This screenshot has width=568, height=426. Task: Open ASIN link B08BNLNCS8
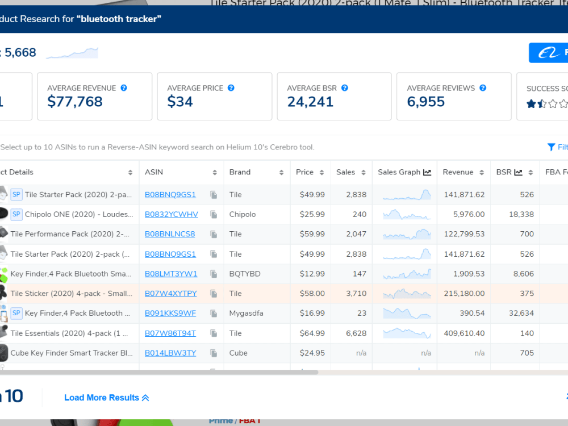point(170,234)
